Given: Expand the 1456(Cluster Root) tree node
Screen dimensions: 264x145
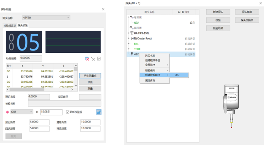Looking at the screenshot, I should (129, 38).
